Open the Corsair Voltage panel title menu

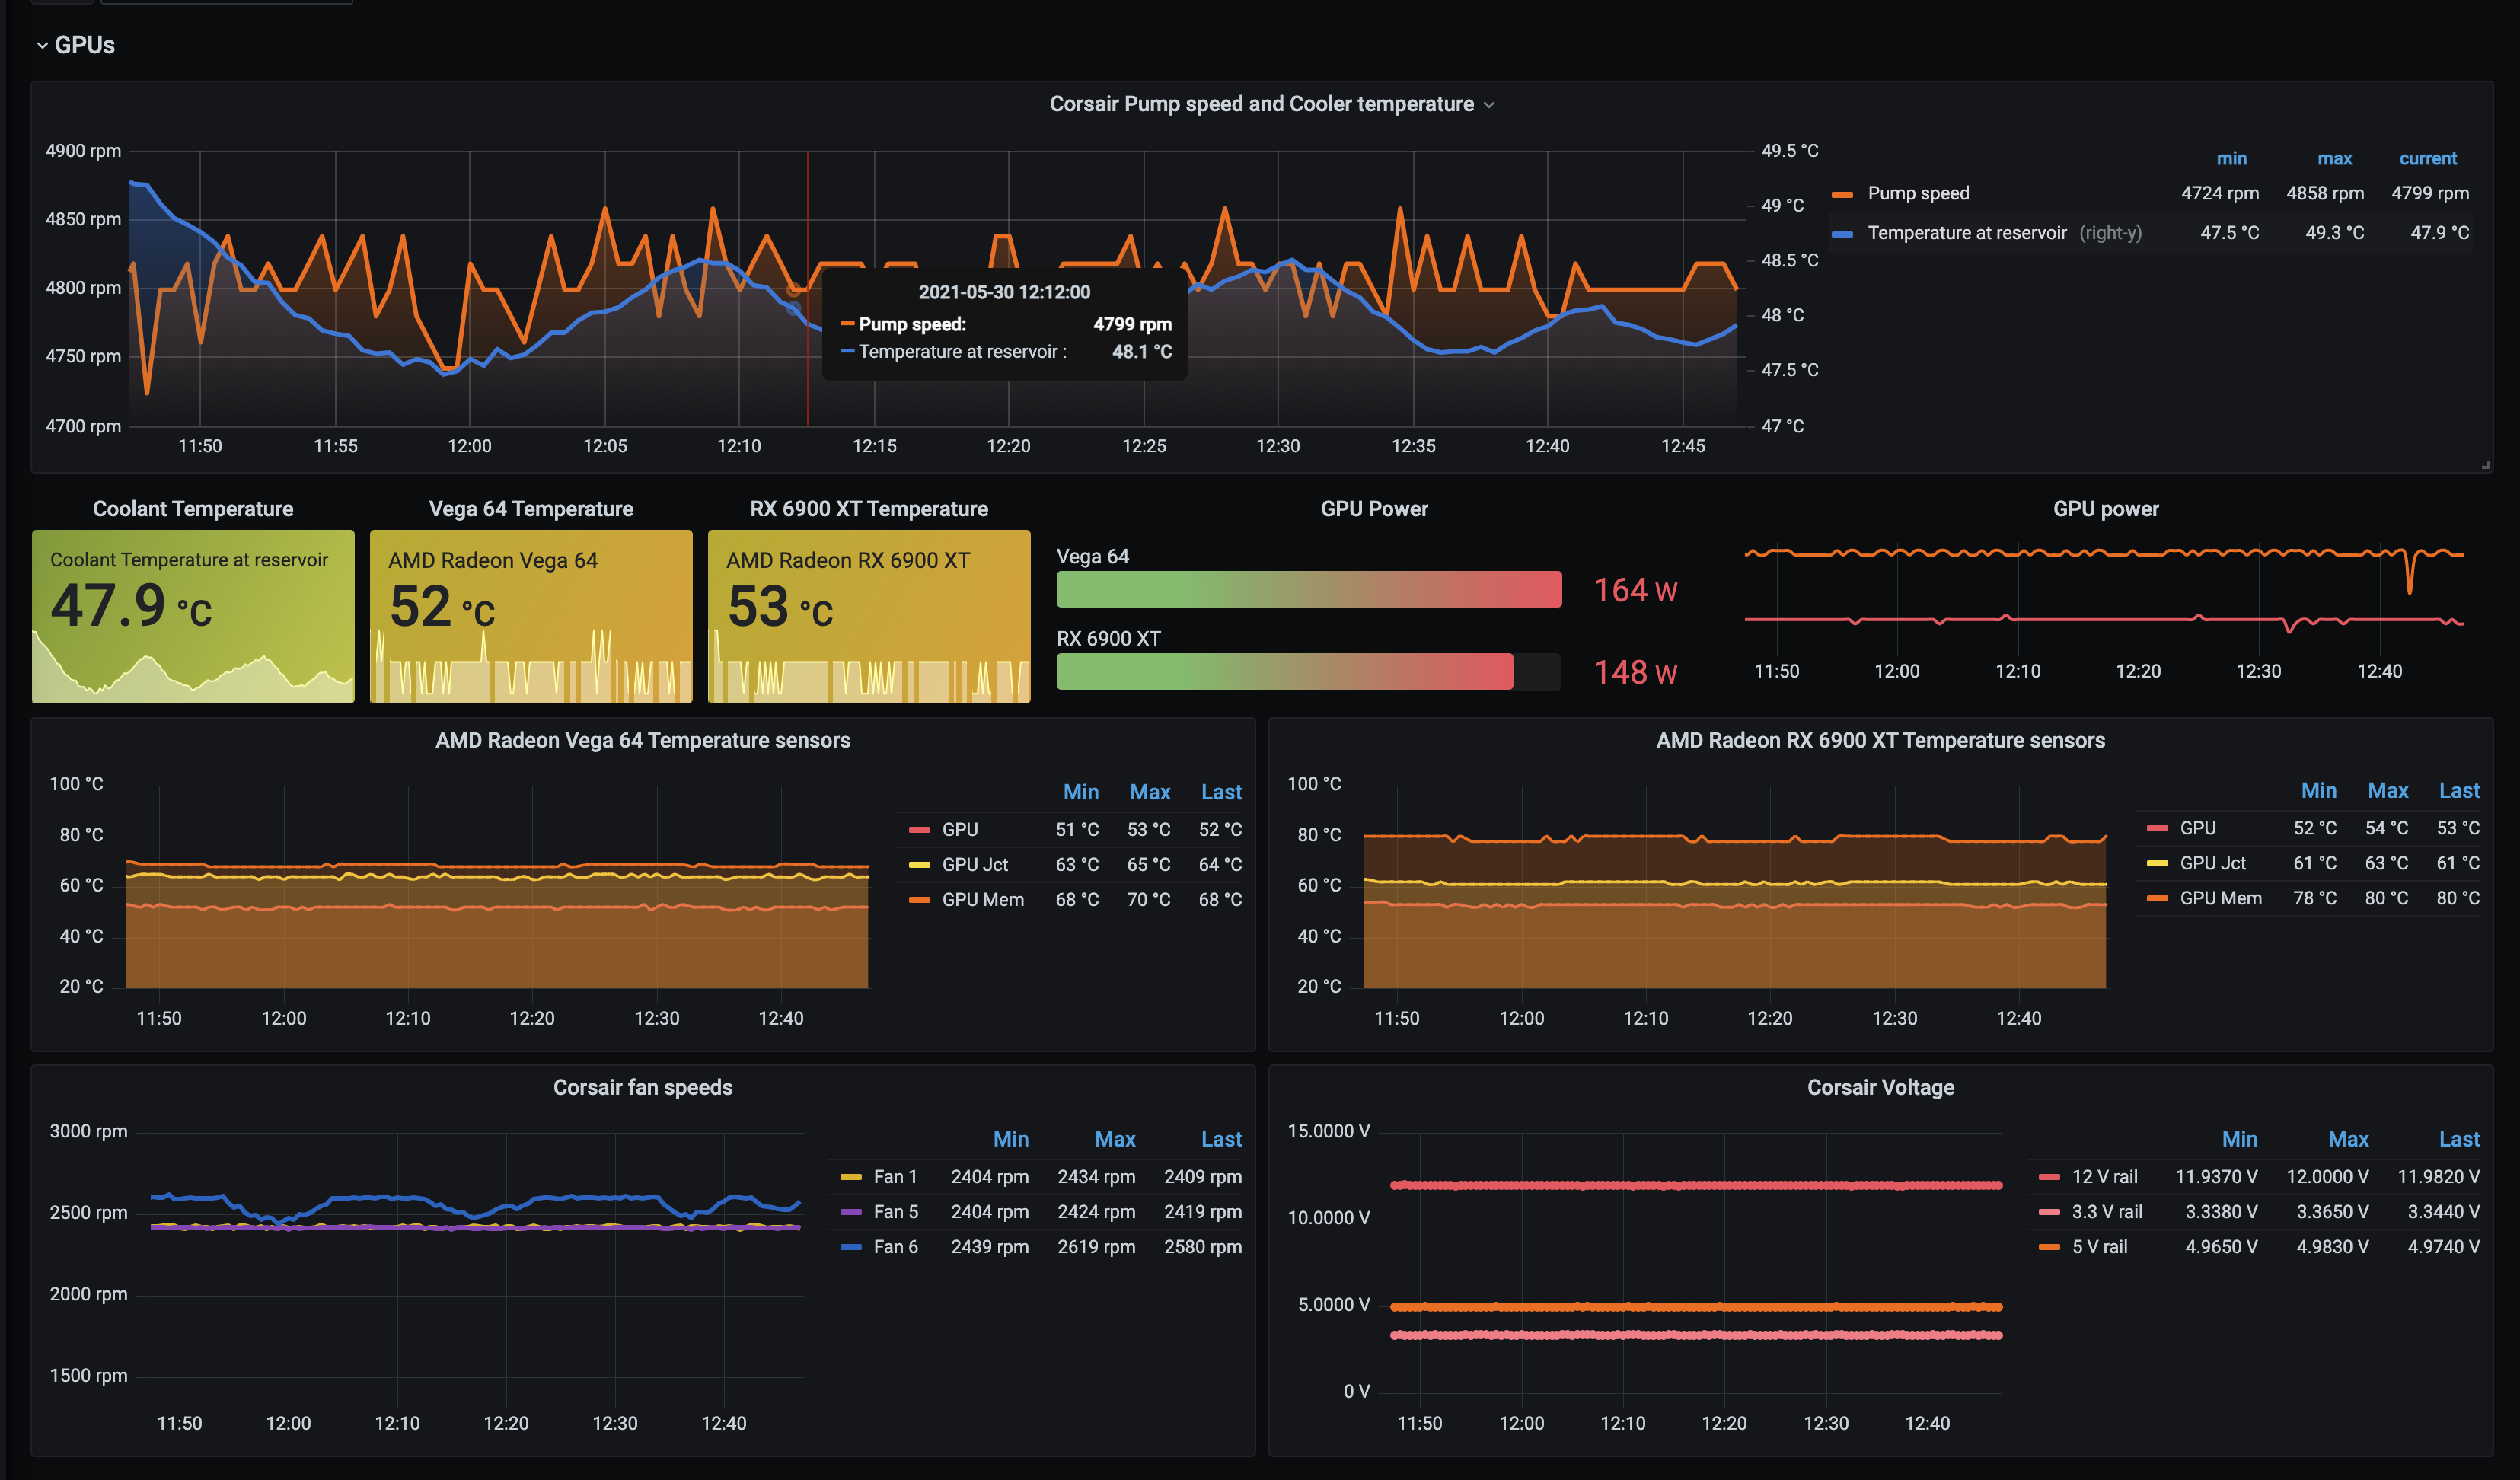[x=1880, y=1087]
